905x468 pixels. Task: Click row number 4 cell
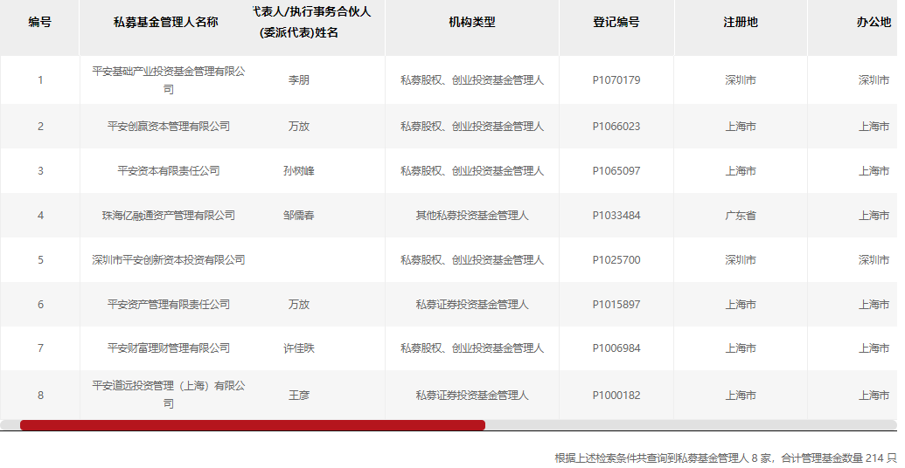(x=40, y=215)
